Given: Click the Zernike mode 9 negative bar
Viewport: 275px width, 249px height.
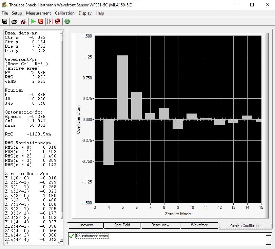Looking at the screenshot, I should [178, 124].
